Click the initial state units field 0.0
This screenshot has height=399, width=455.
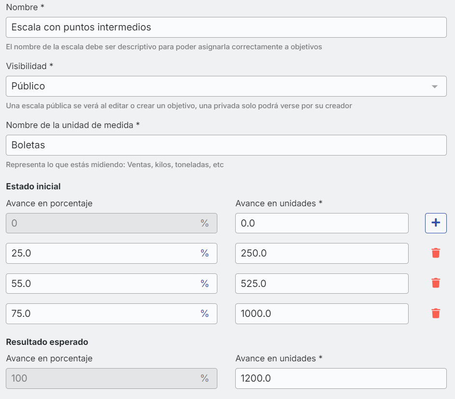(x=322, y=223)
